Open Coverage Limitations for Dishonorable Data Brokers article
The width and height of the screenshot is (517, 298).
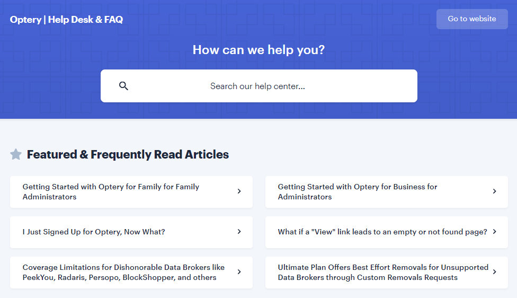point(131,272)
